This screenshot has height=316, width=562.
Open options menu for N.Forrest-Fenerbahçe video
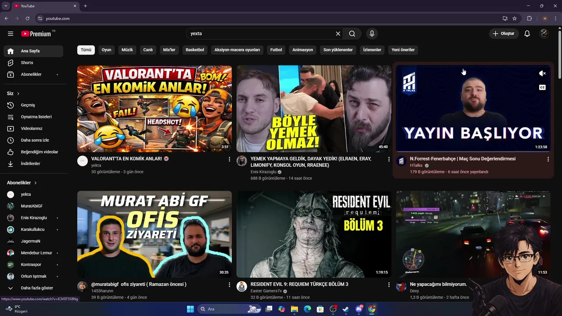[548, 159]
